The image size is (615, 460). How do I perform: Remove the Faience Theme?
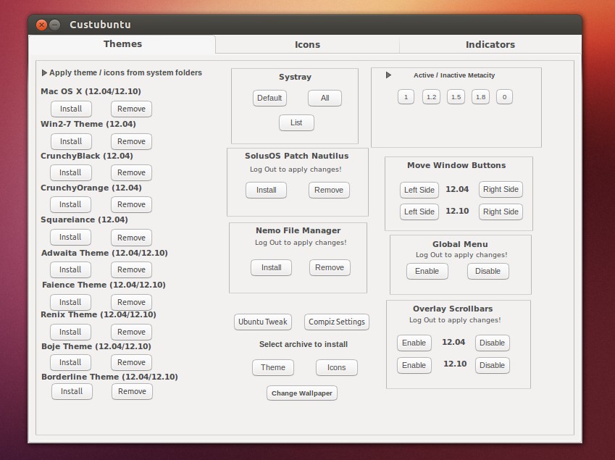(131, 302)
